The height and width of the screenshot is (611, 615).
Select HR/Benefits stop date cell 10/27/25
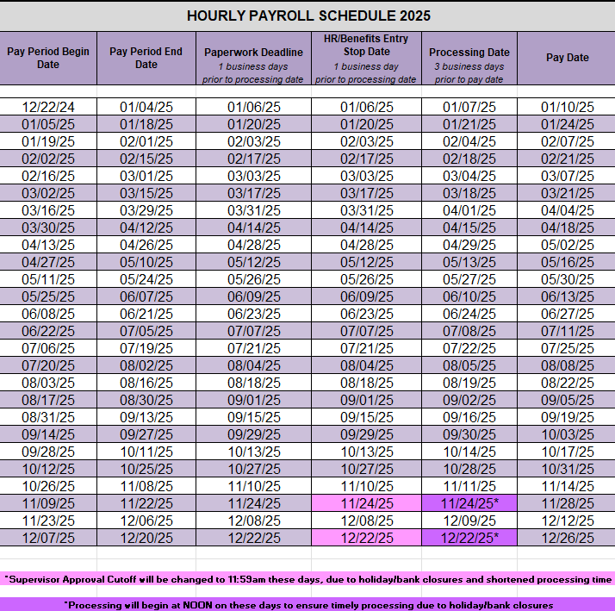366,469
